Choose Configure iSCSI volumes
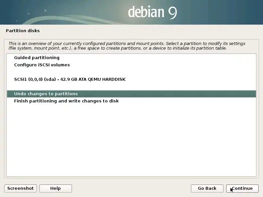Viewport: 263px width, 197px height. tap(131, 65)
